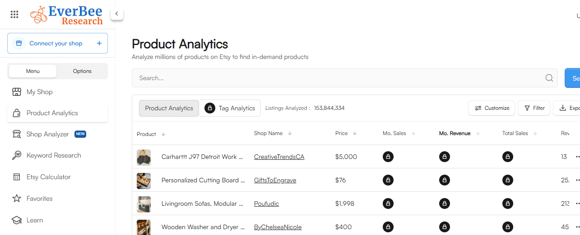The image size is (580, 235).
Task: Click the Mo. Revenue lock icon for GiftsToEngrave
Action: click(x=445, y=180)
